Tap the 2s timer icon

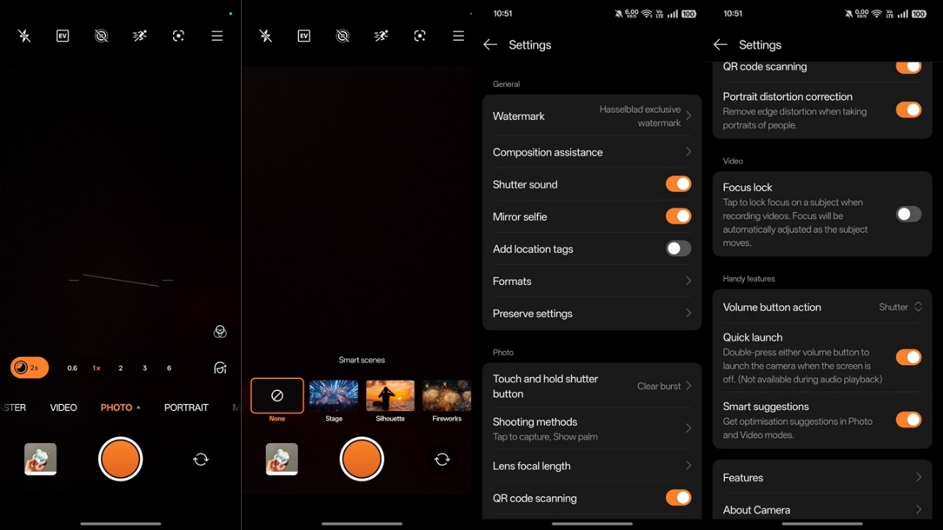(x=29, y=367)
